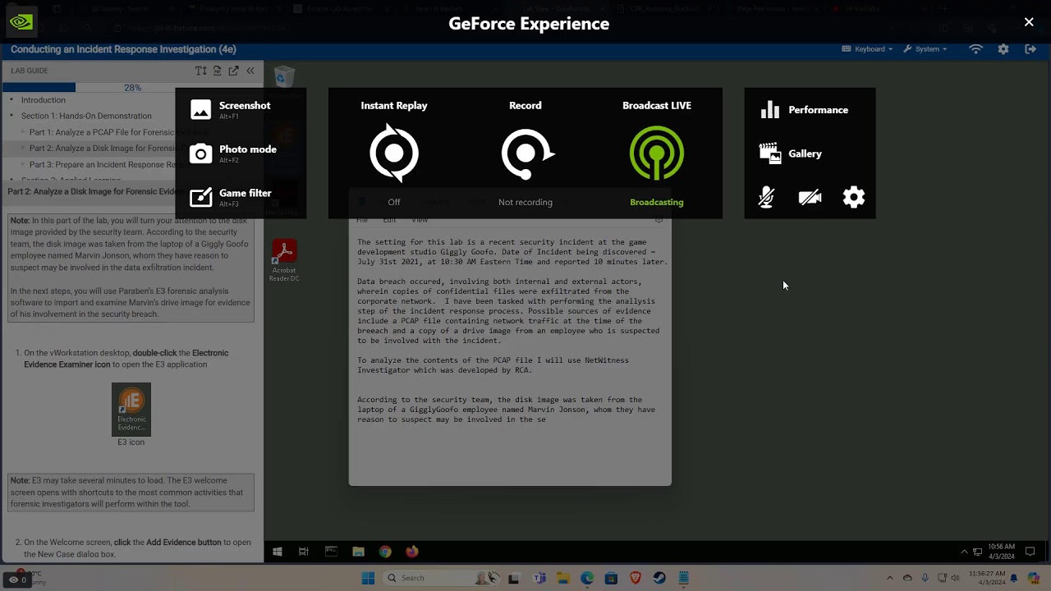Expand the Keyboard dropdown in lab header
Screen dimensions: 1051x591
[x=868, y=49]
